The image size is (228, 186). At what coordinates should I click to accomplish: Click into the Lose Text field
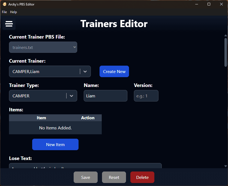[85, 166]
